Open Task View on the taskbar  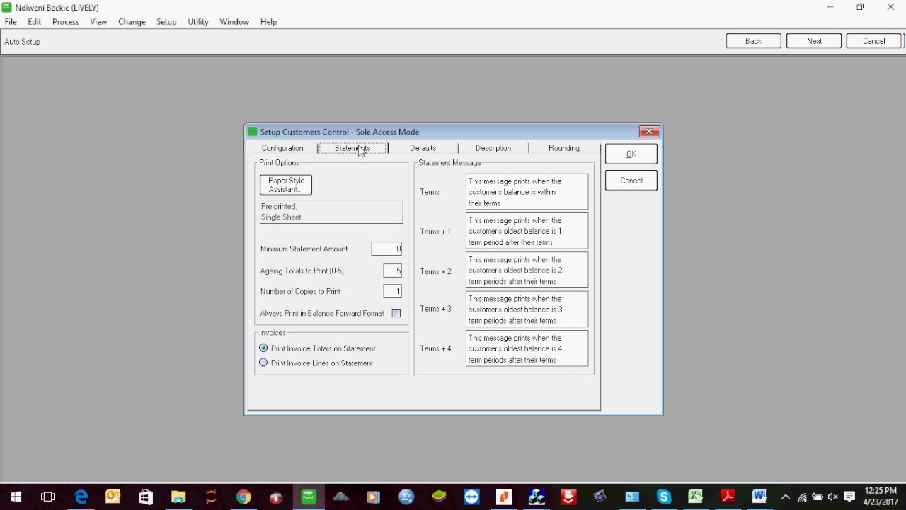click(47, 497)
